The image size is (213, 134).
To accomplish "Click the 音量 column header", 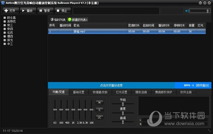I will (x=192, y=25).
